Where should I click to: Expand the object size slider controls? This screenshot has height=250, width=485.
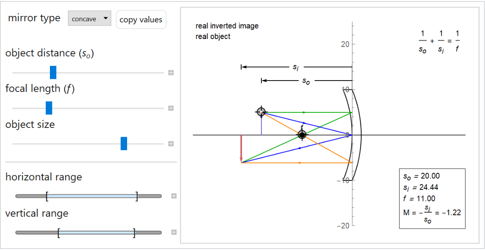[x=171, y=144]
